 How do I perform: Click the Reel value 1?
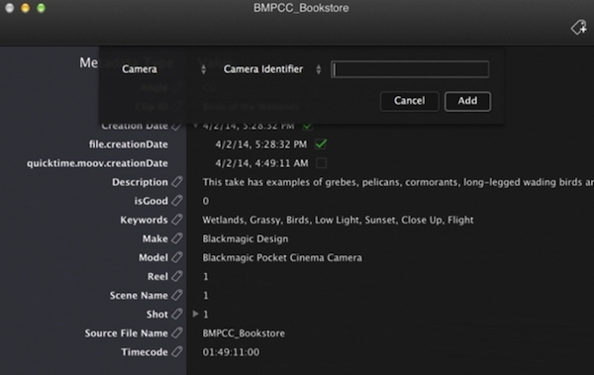coord(206,277)
